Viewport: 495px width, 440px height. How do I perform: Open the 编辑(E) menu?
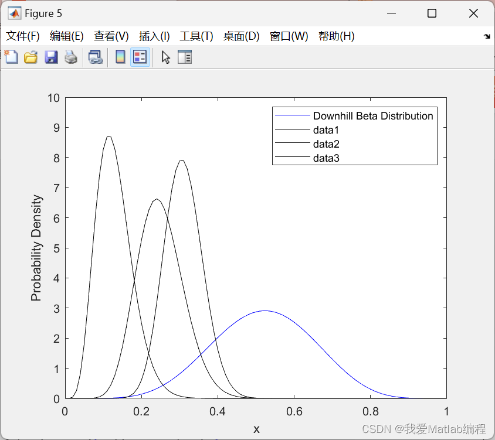67,36
